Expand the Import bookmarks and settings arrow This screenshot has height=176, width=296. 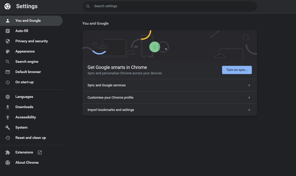point(249,110)
